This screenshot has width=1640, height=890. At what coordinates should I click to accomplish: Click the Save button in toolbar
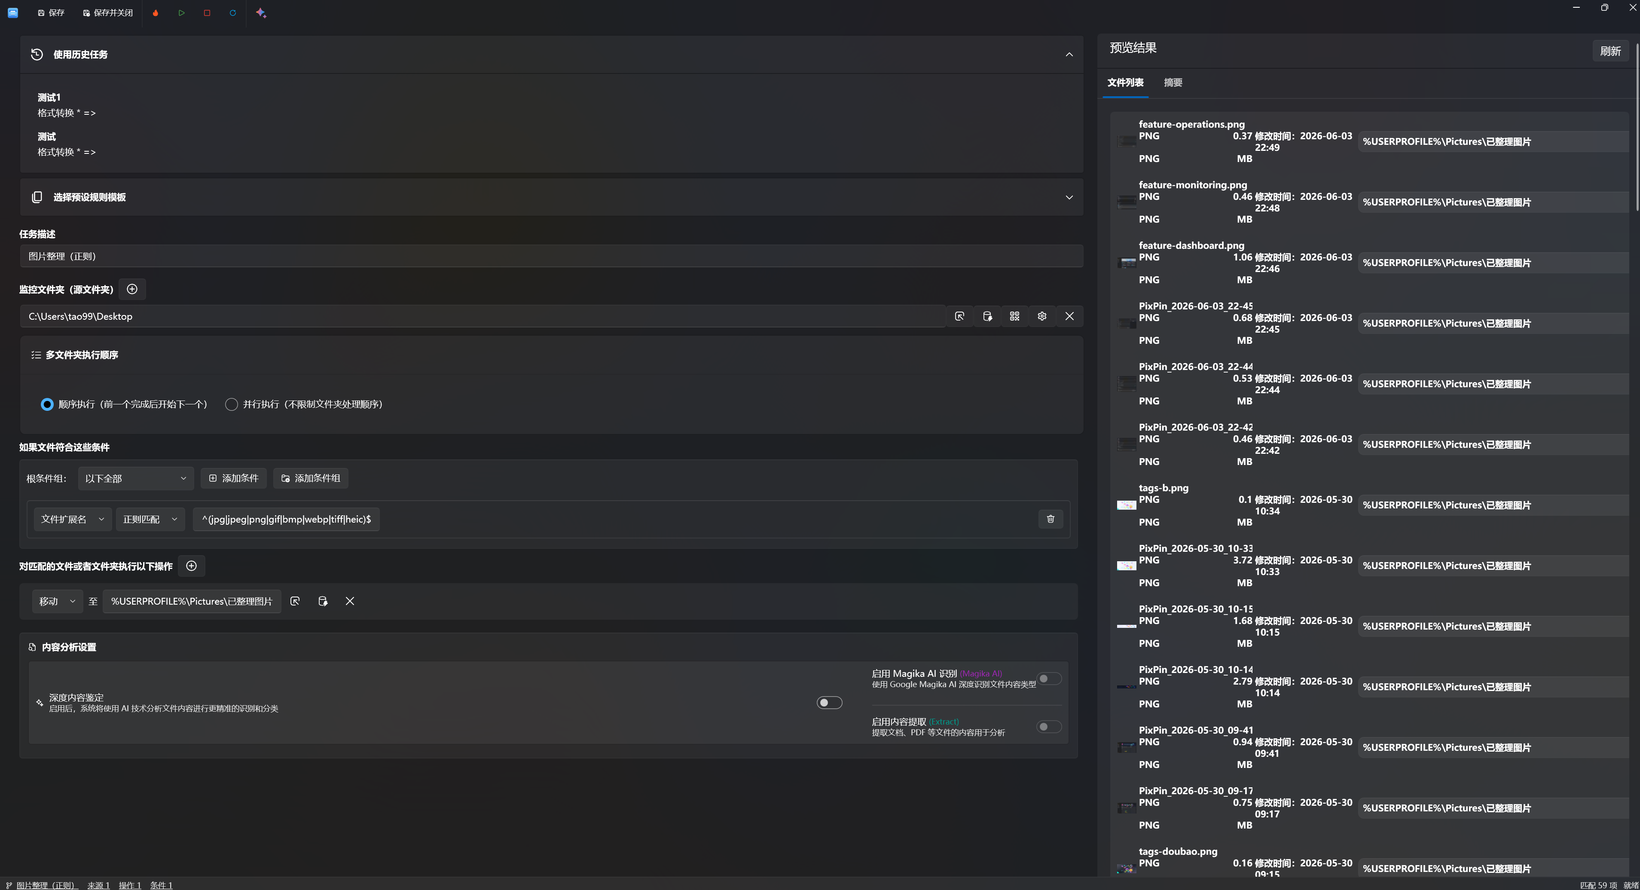(x=51, y=13)
